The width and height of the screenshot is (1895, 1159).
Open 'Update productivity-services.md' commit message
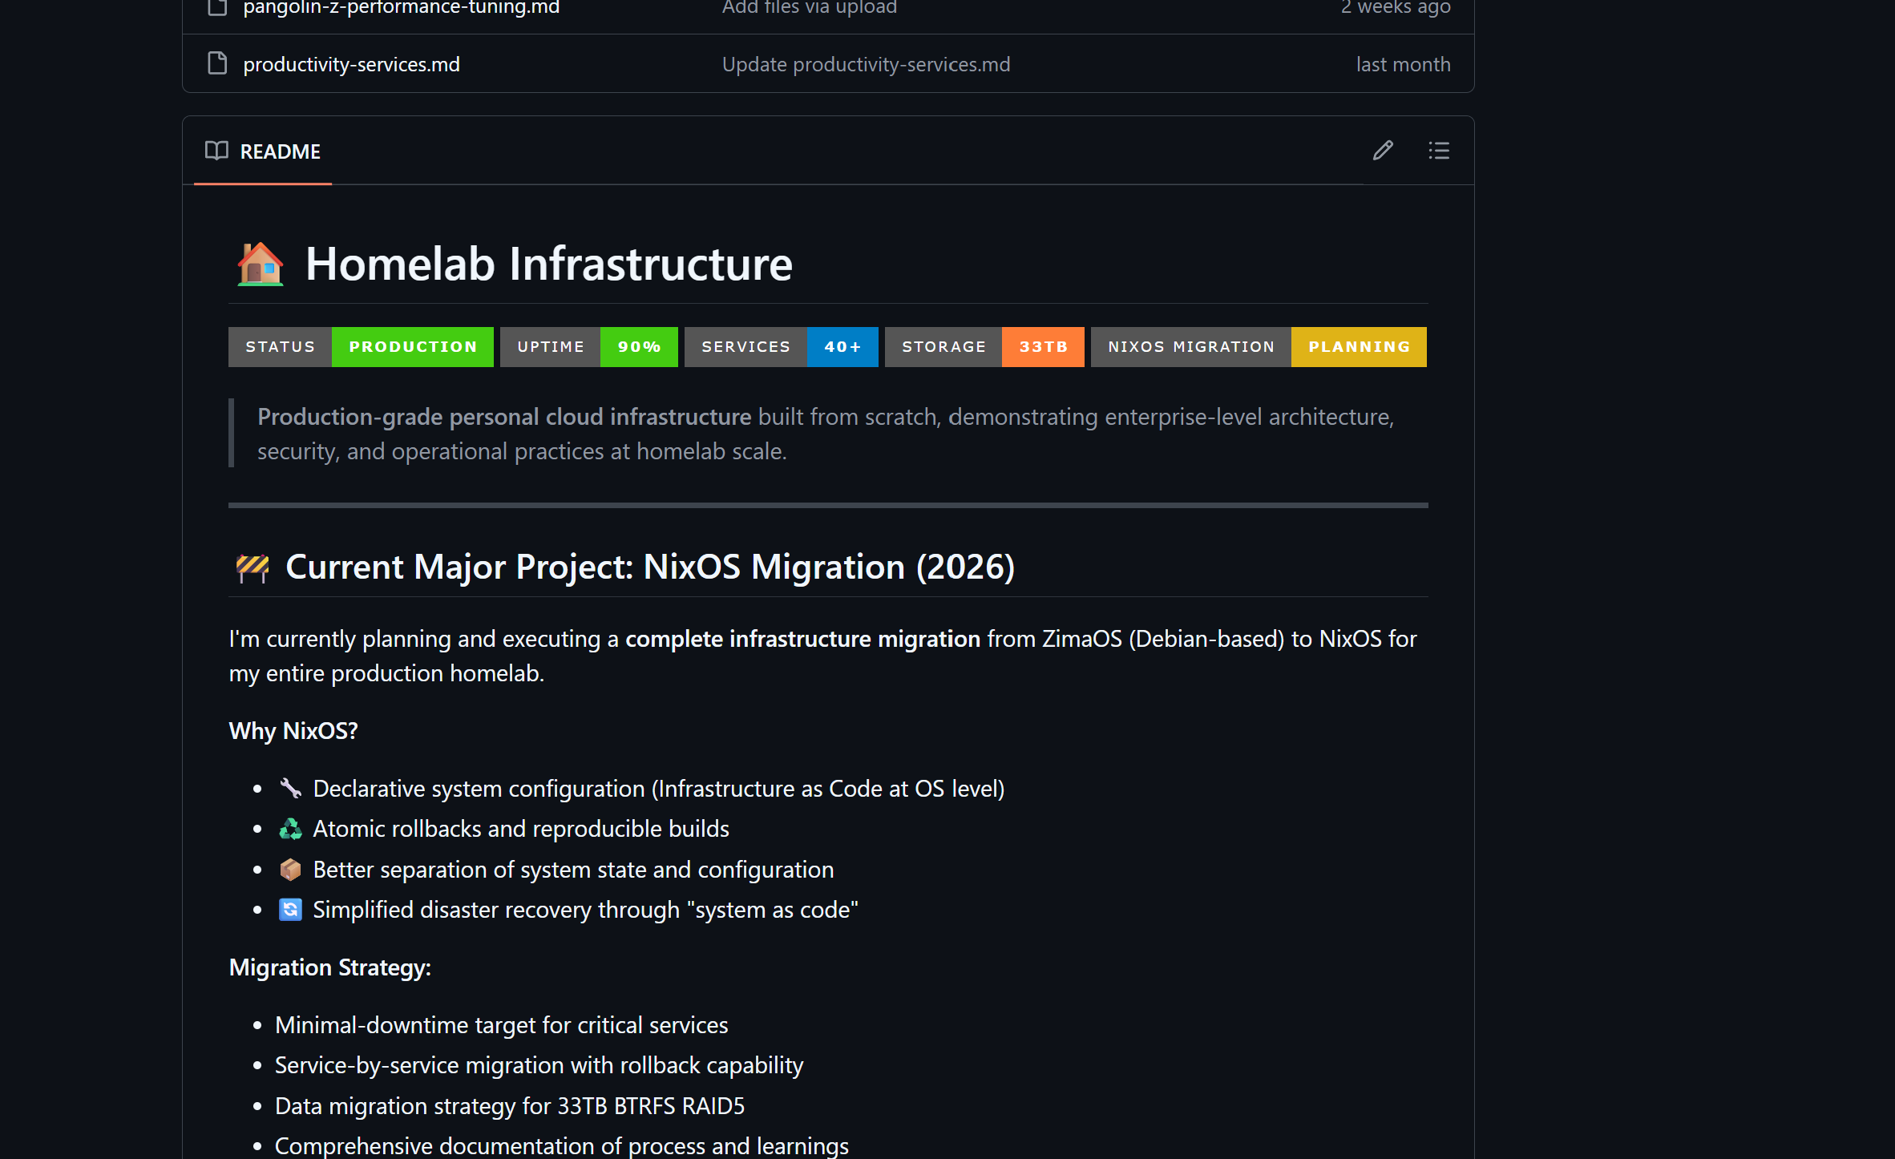pos(866,64)
